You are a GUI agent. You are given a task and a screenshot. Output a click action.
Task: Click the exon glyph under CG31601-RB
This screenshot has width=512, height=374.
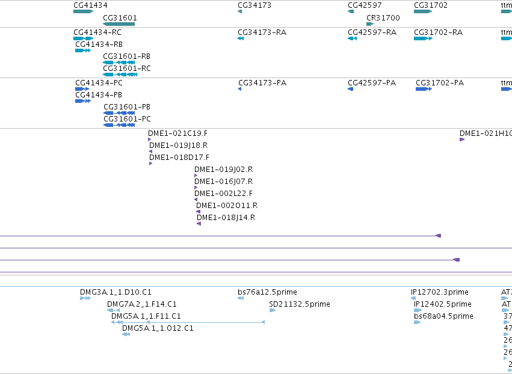coord(119,63)
